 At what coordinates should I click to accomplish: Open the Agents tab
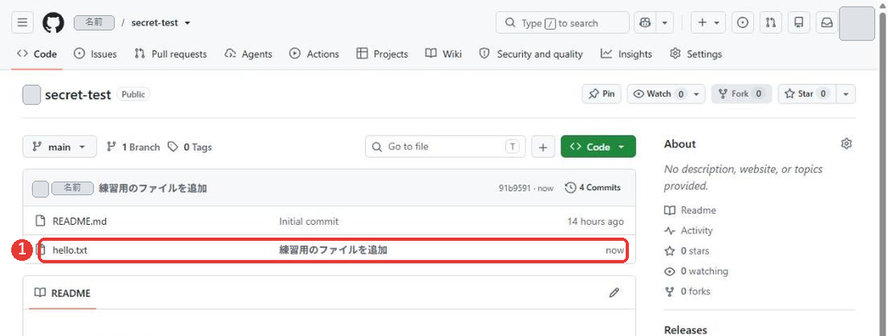[248, 54]
